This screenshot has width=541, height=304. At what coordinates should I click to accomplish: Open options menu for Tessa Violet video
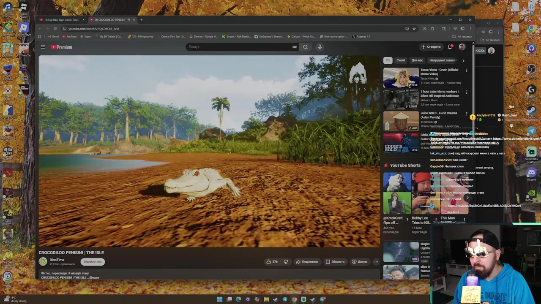[467, 71]
